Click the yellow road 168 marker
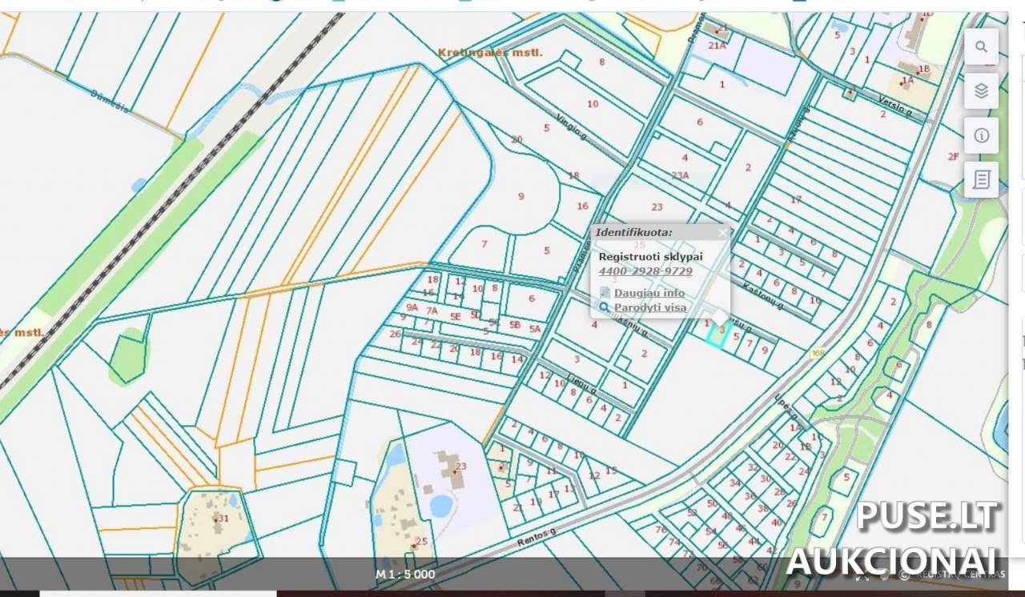Image resolution: width=1025 pixels, height=597 pixels. click(818, 352)
